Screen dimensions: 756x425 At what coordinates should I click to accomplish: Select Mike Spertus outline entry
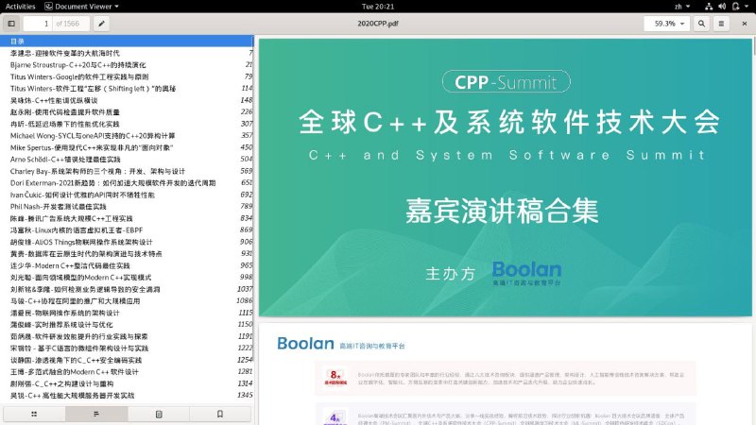[x=127, y=147]
